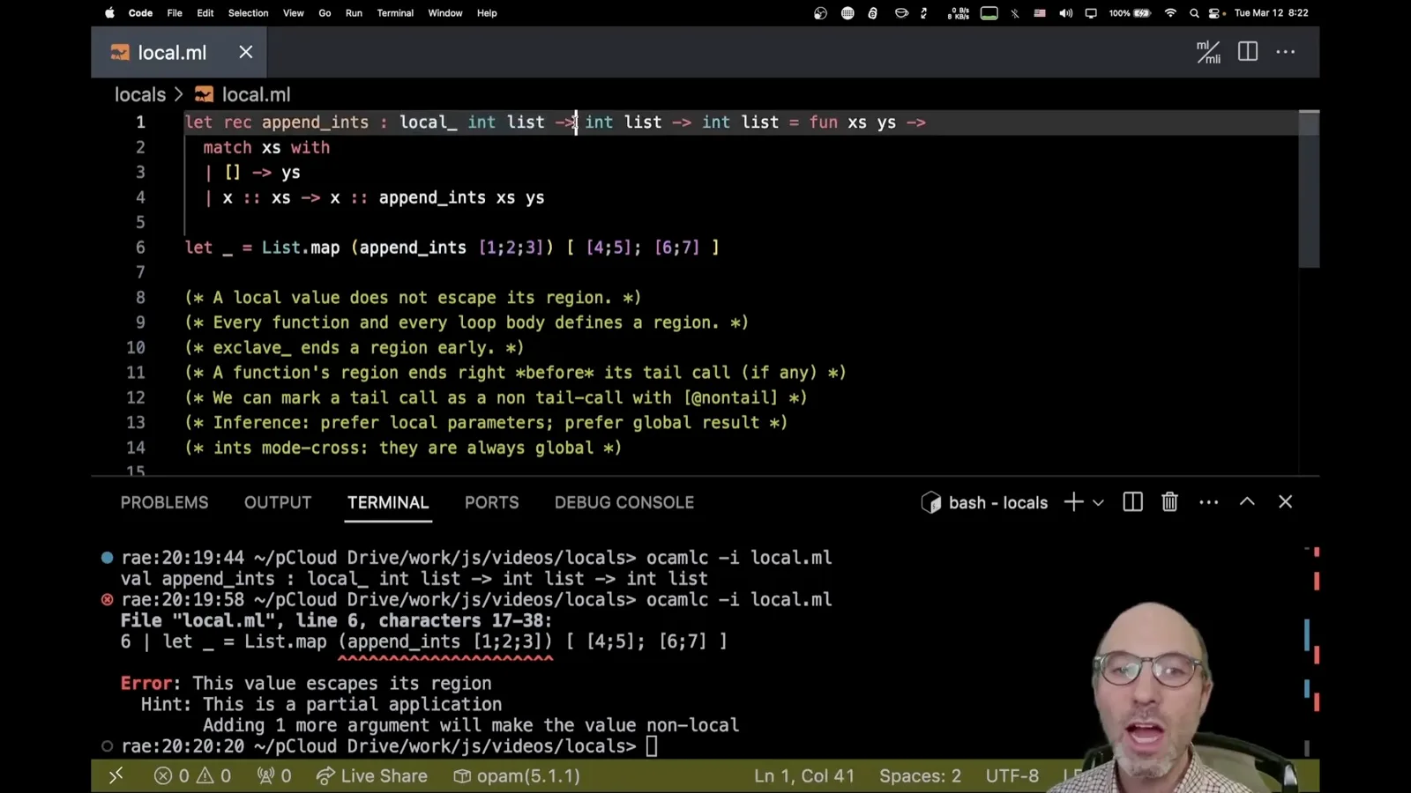Open the Apple menu

(x=109, y=13)
